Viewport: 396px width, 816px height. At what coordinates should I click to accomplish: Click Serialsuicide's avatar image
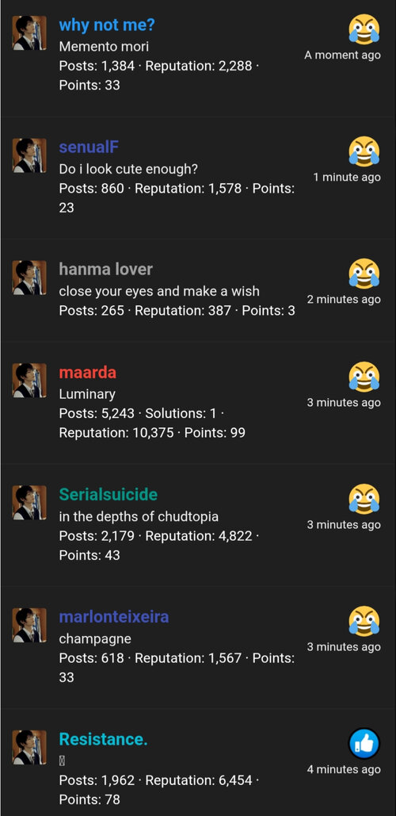point(29,503)
